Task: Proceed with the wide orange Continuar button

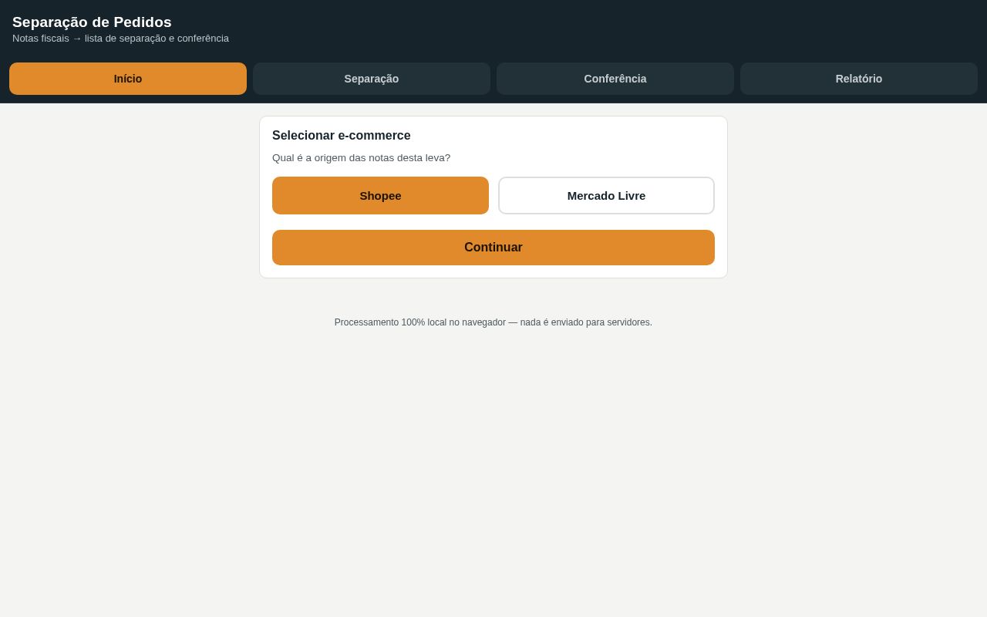Action: tap(493, 248)
